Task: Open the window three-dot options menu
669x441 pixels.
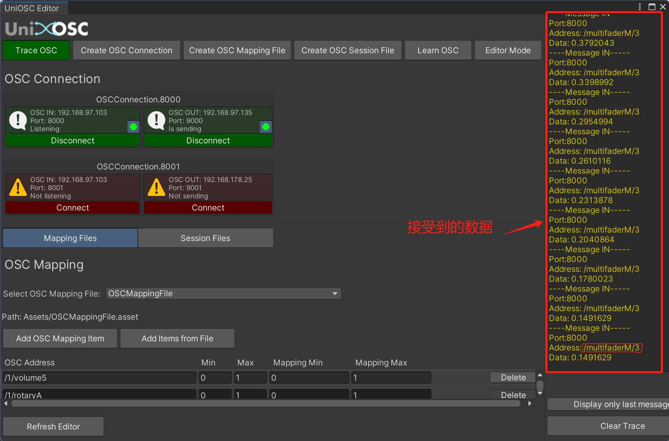Action: 640,7
